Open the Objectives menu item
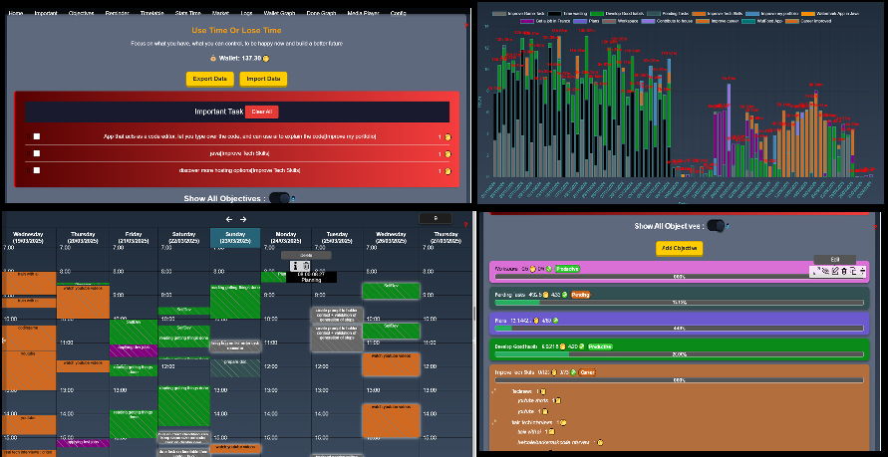Screen dimensions: 888x457 tap(81, 13)
